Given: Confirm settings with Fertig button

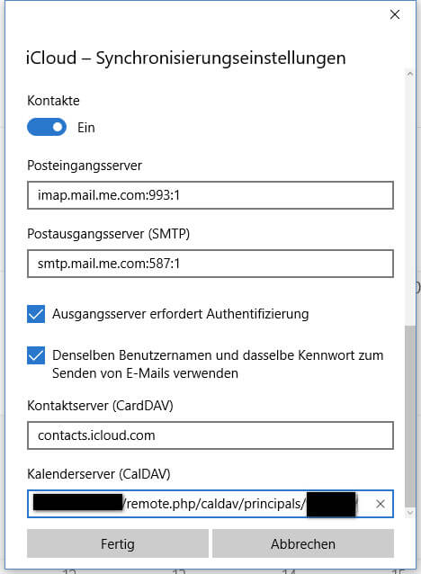Looking at the screenshot, I should 118,543.
